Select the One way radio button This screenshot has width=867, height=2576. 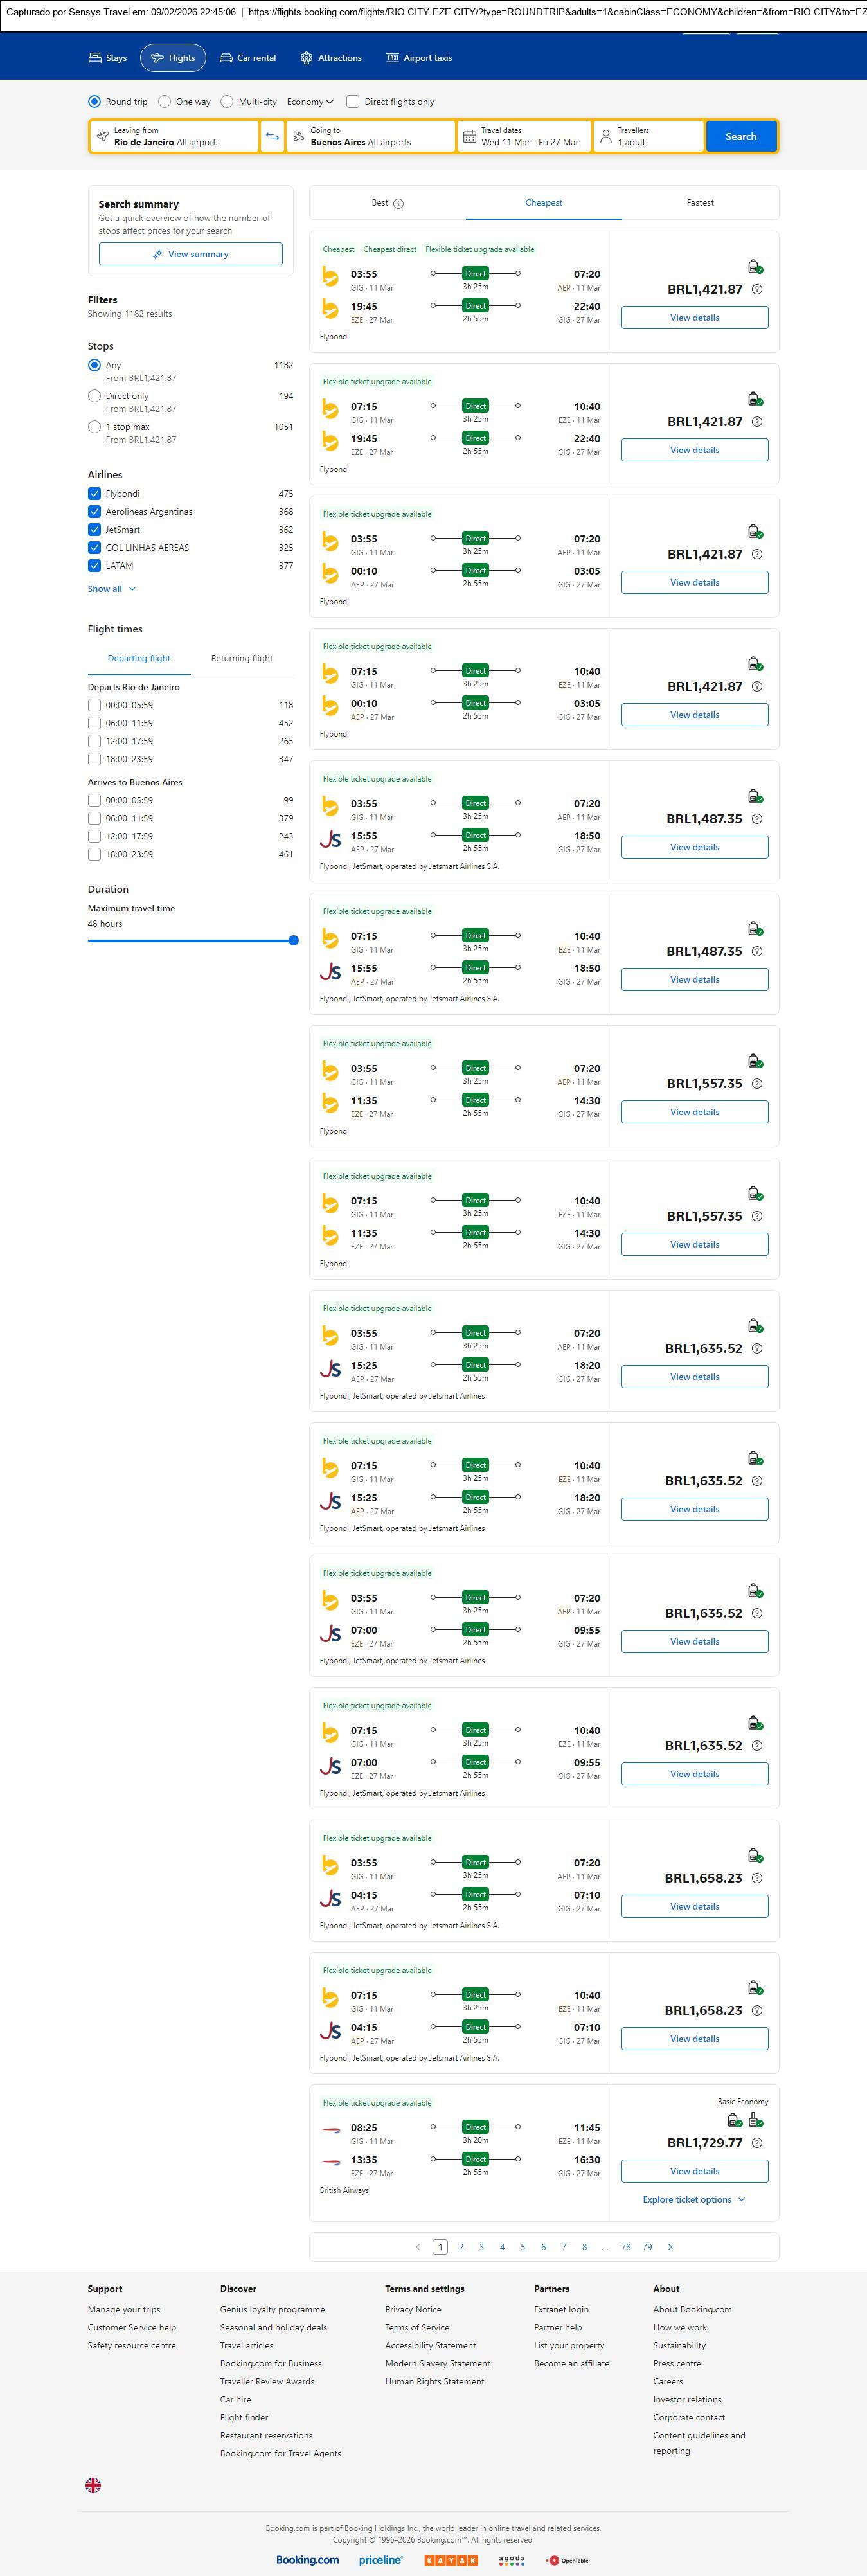coord(165,102)
